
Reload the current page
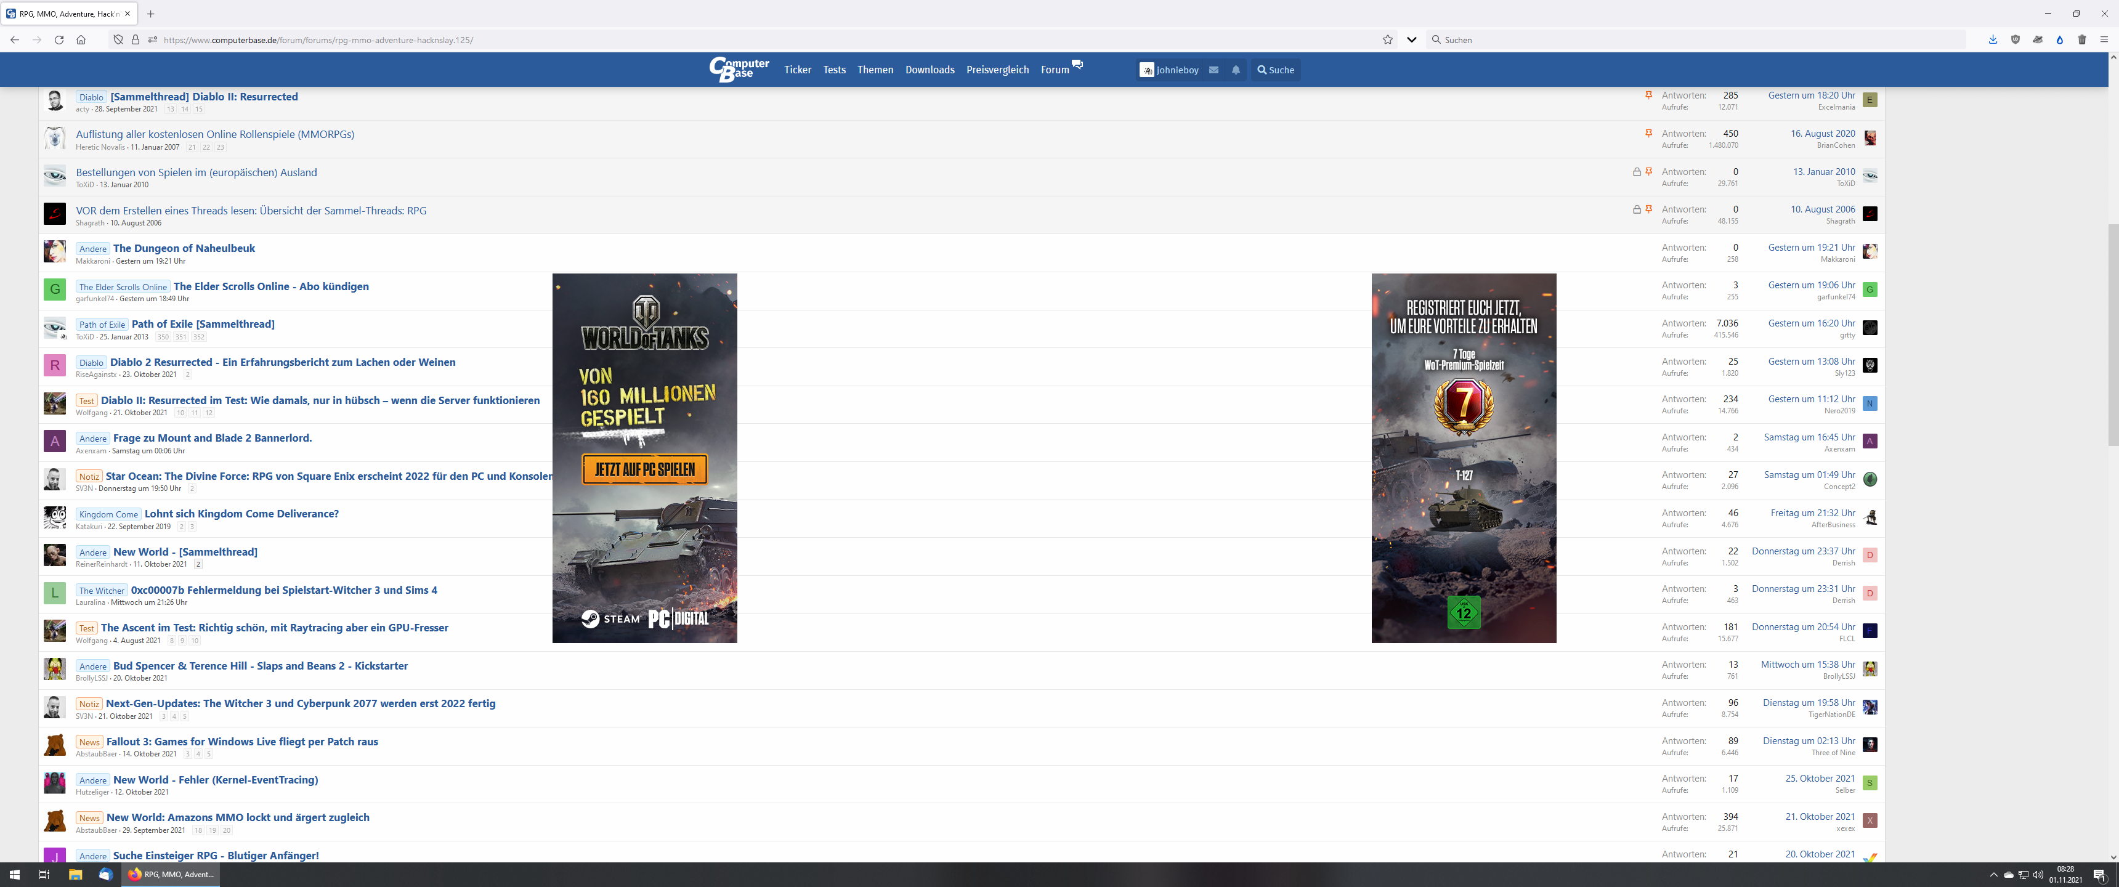[59, 39]
